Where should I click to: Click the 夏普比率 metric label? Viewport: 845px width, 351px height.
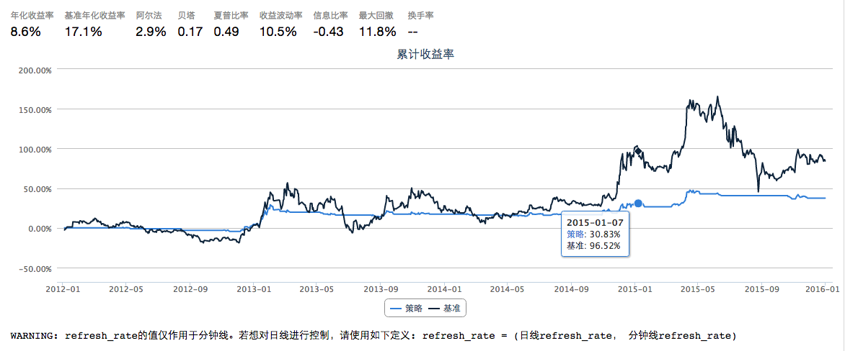click(x=231, y=15)
